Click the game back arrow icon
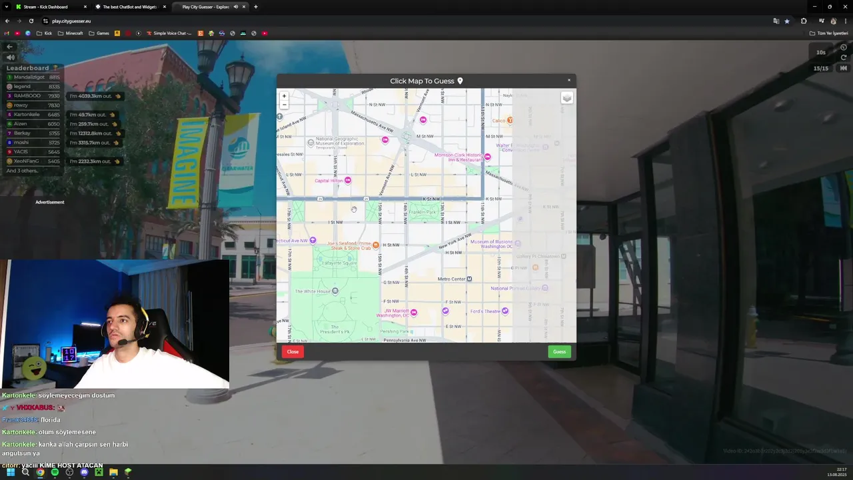Image resolution: width=853 pixels, height=480 pixels. click(x=9, y=47)
